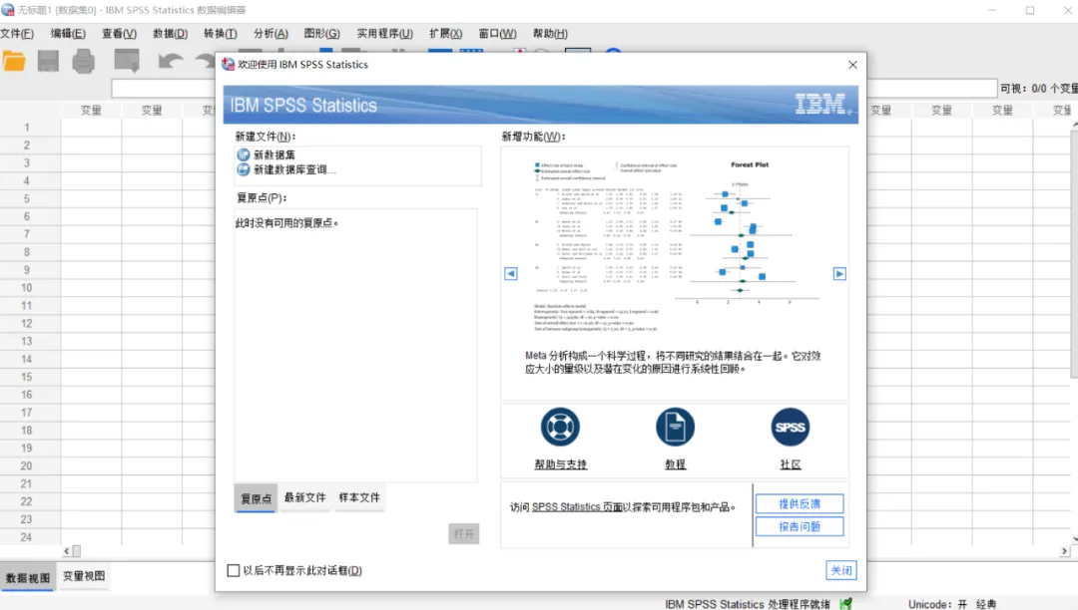
Task: Select New Database Query (新建数据库查询) item
Action: 286,169
